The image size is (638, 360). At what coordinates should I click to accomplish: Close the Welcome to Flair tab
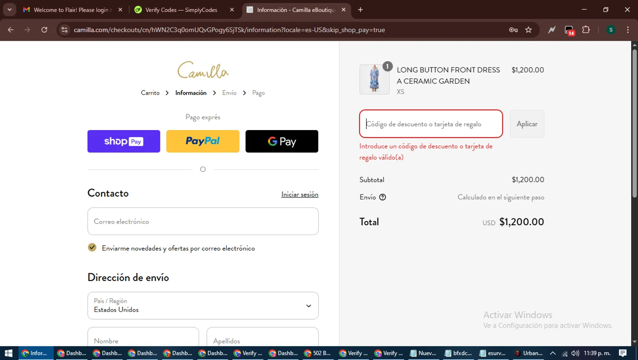(120, 10)
